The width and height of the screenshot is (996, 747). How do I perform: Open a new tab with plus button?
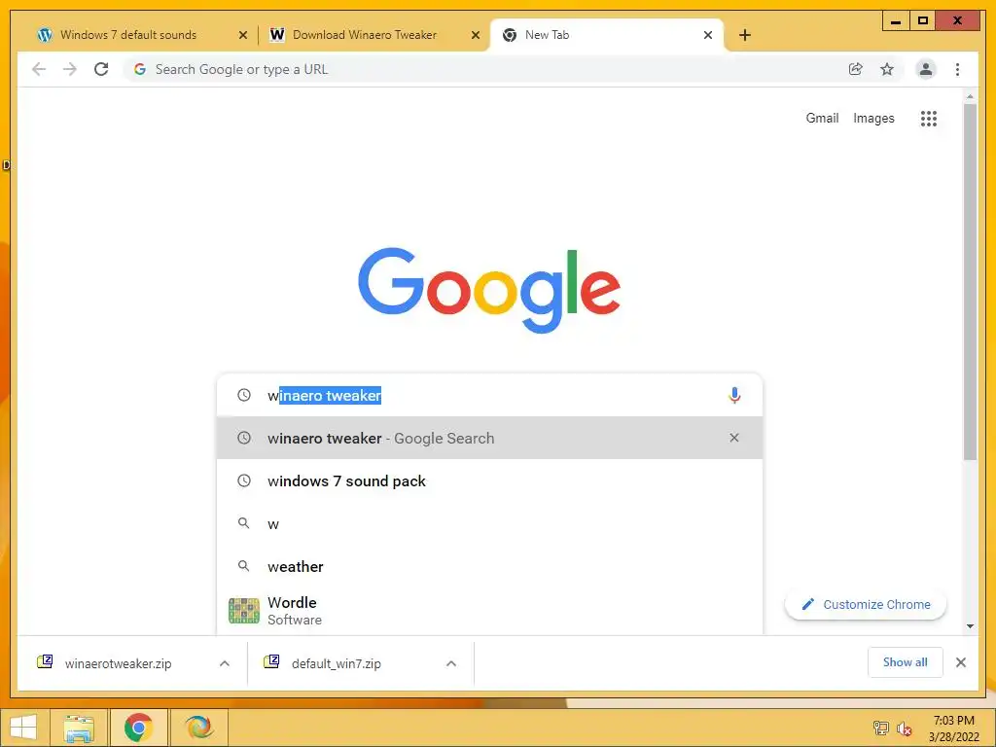pyautogui.click(x=745, y=35)
